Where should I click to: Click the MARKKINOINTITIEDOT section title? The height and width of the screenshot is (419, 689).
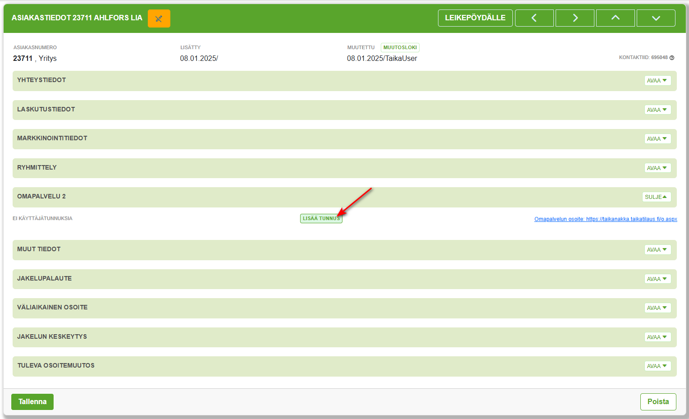click(52, 138)
